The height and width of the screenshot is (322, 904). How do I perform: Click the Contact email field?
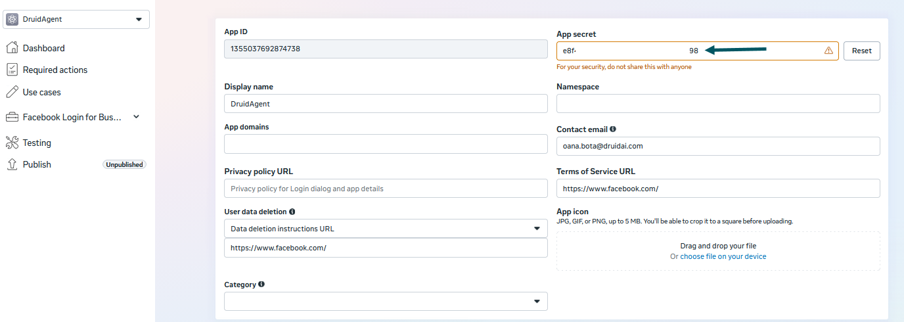pyautogui.click(x=718, y=146)
